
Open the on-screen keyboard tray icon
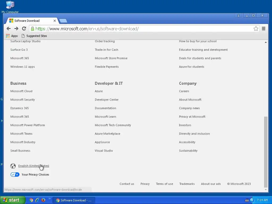click(247, 200)
